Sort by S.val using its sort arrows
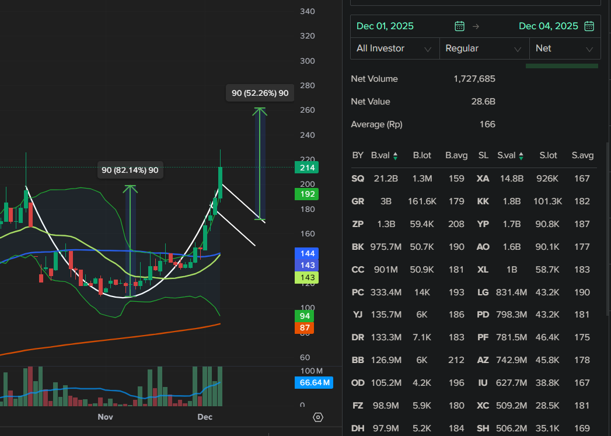The height and width of the screenshot is (436, 611). pos(521,156)
